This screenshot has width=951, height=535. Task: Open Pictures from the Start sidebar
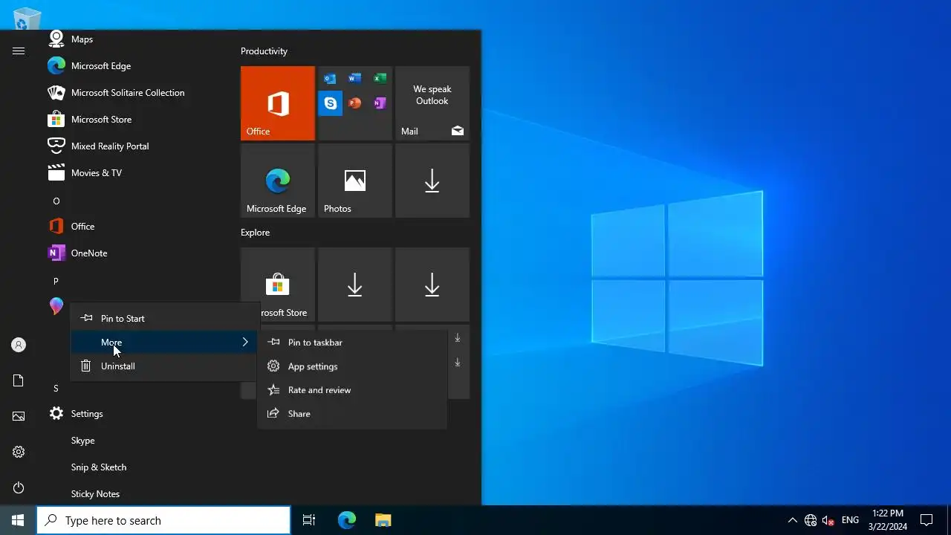[19, 416]
